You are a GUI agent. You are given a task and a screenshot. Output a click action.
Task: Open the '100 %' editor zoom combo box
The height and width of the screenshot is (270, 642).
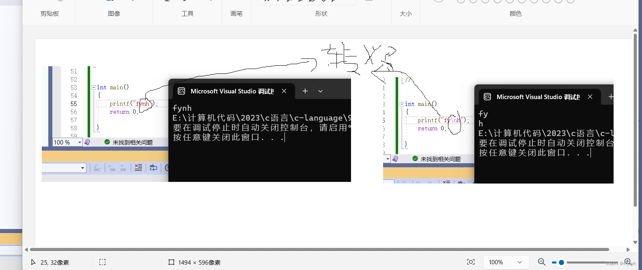point(68,142)
